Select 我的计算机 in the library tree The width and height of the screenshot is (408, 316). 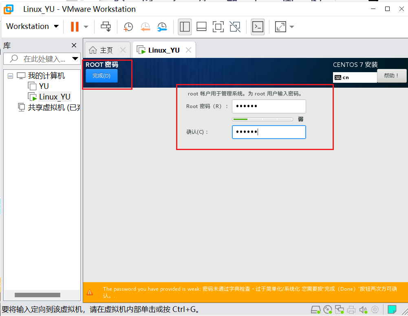pyautogui.click(x=46, y=76)
